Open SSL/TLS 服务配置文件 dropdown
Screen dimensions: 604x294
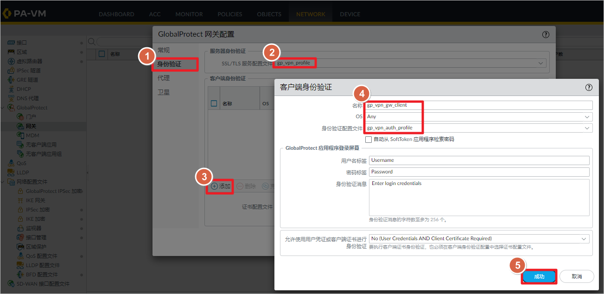tap(541, 63)
